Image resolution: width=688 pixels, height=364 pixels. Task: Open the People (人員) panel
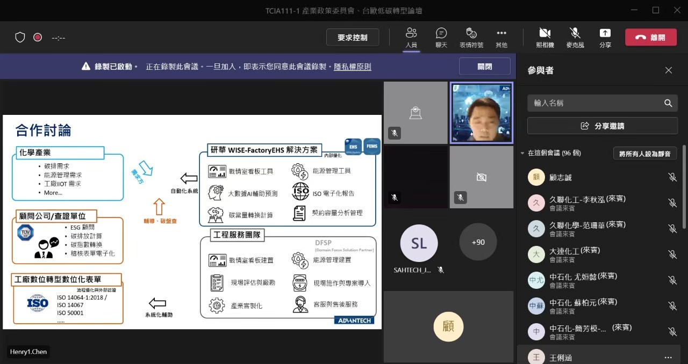tap(411, 37)
